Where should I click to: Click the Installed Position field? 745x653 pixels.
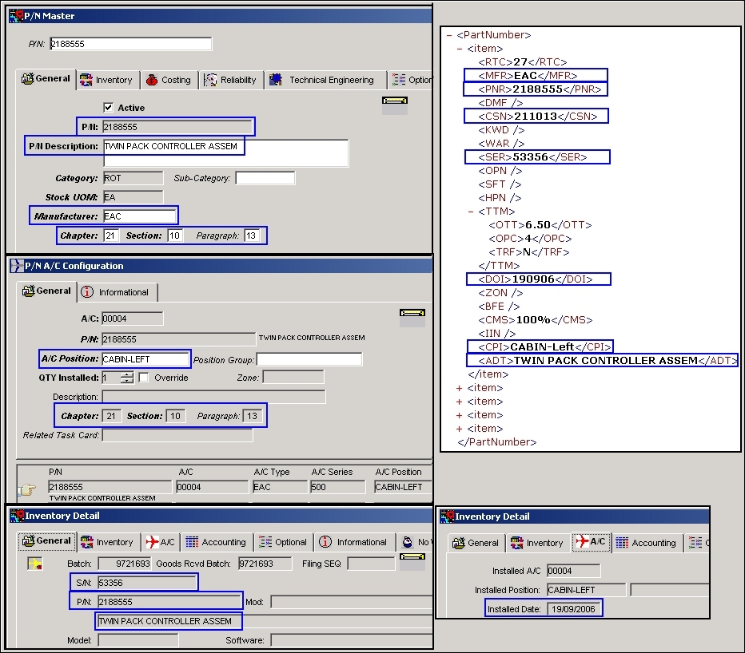(586, 590)
